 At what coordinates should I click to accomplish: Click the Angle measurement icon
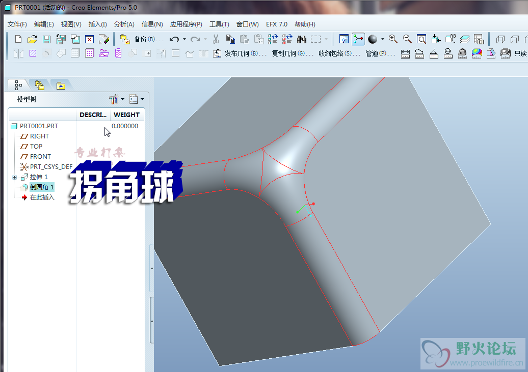[x=434, y=53]
